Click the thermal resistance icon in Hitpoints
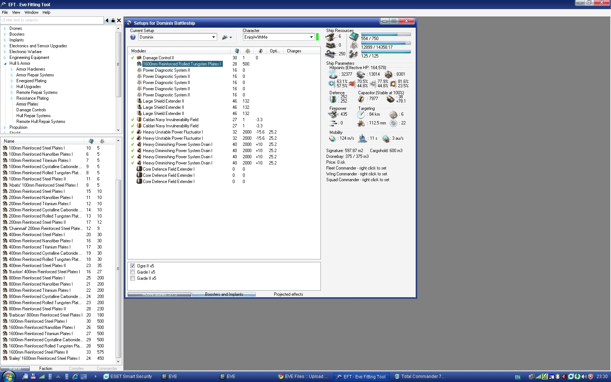611x382 pixels. click(x=352, y=84)
